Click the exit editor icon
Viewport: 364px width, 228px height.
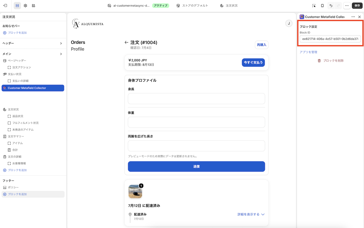click(5, 6)
